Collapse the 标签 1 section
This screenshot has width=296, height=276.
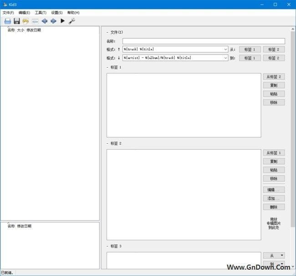point(107,67)
